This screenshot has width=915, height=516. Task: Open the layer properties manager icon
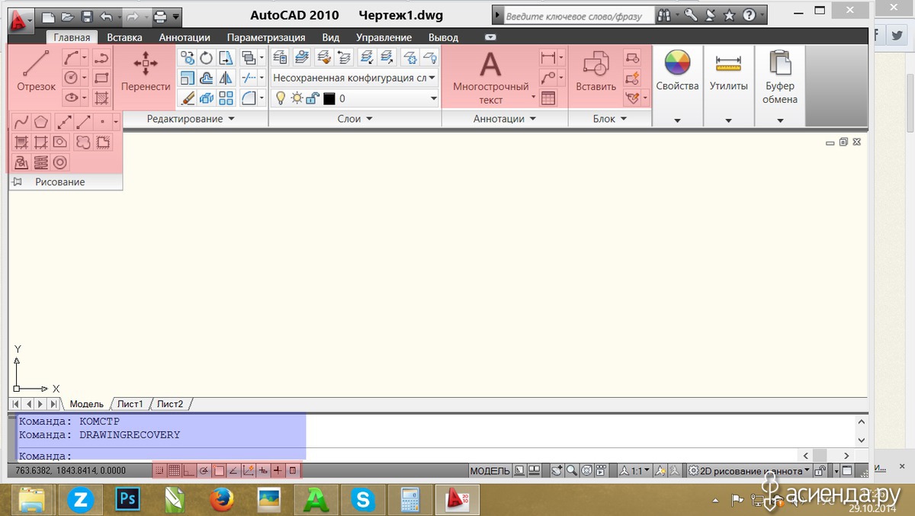click(x=279, y=56)
